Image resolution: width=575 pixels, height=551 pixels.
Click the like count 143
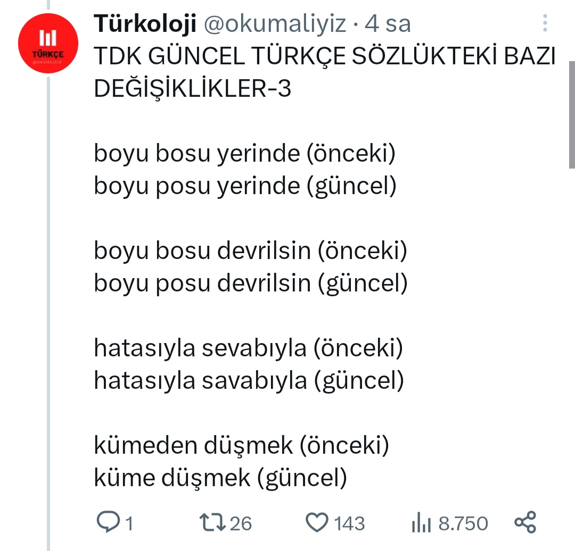[349, 524]
